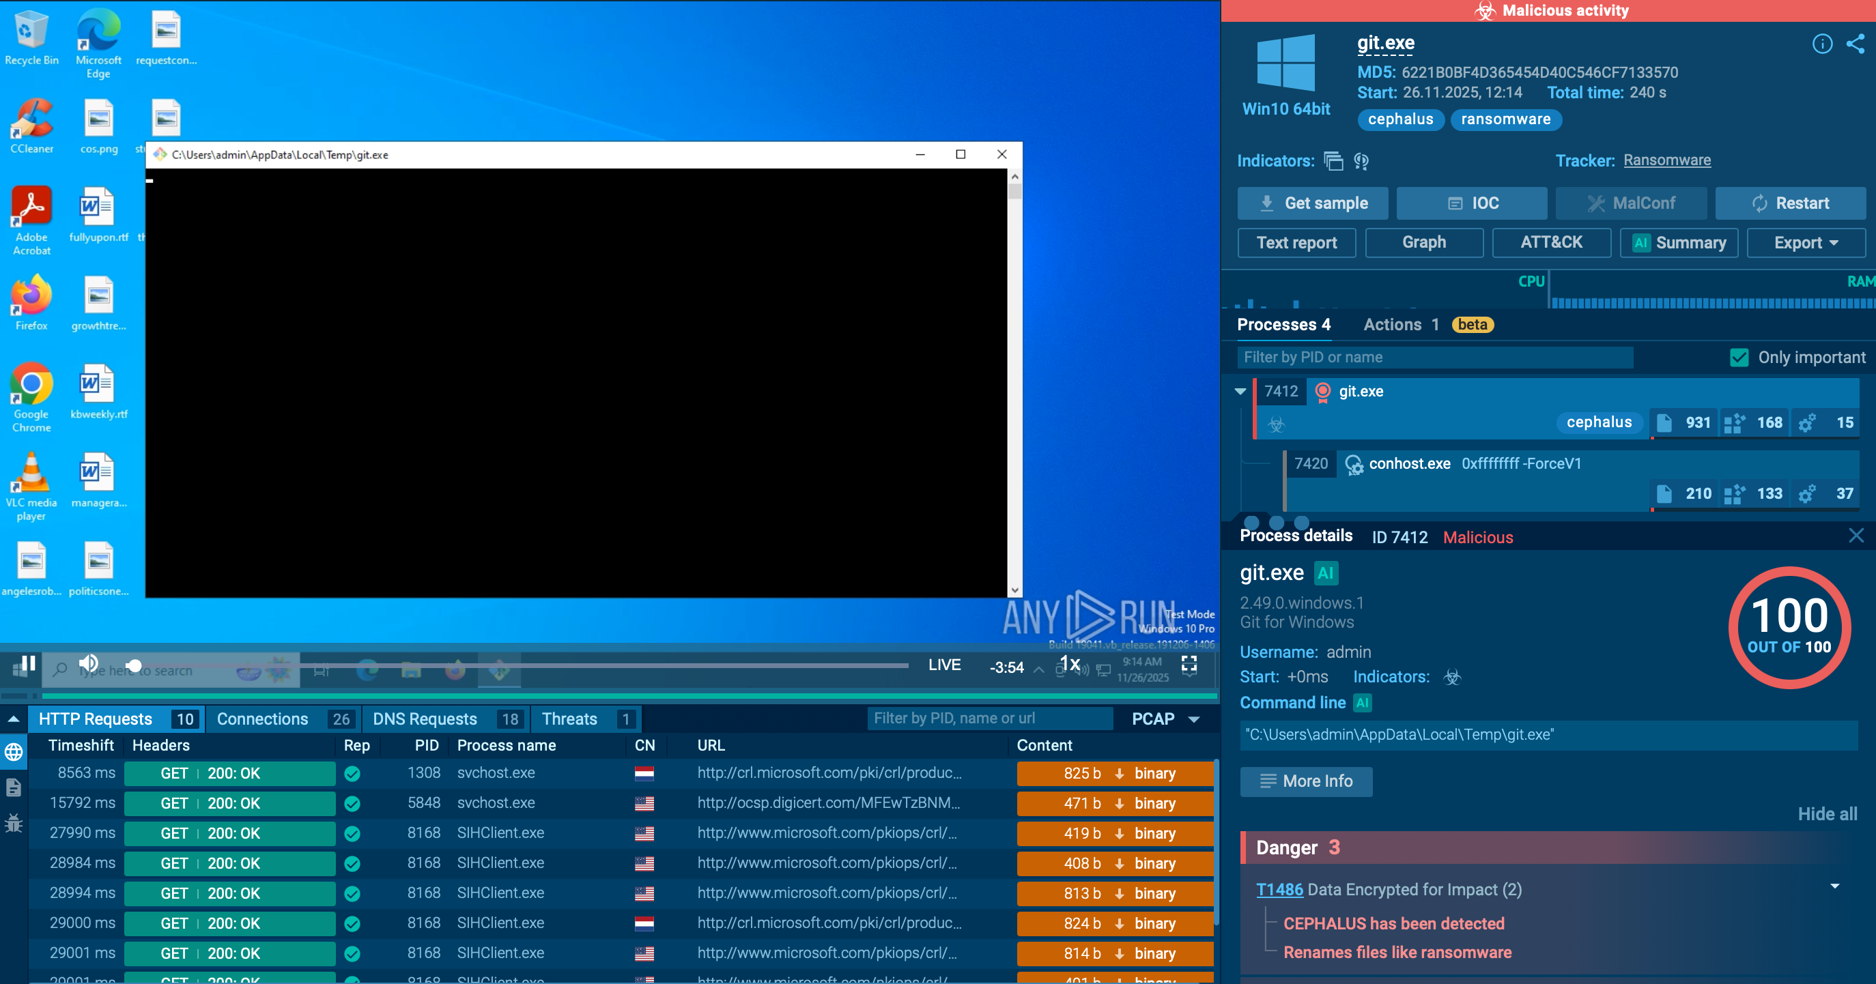Screen dimensions: 1876x984
Task: Click the share icon in report header
Action: (1855, 44)
